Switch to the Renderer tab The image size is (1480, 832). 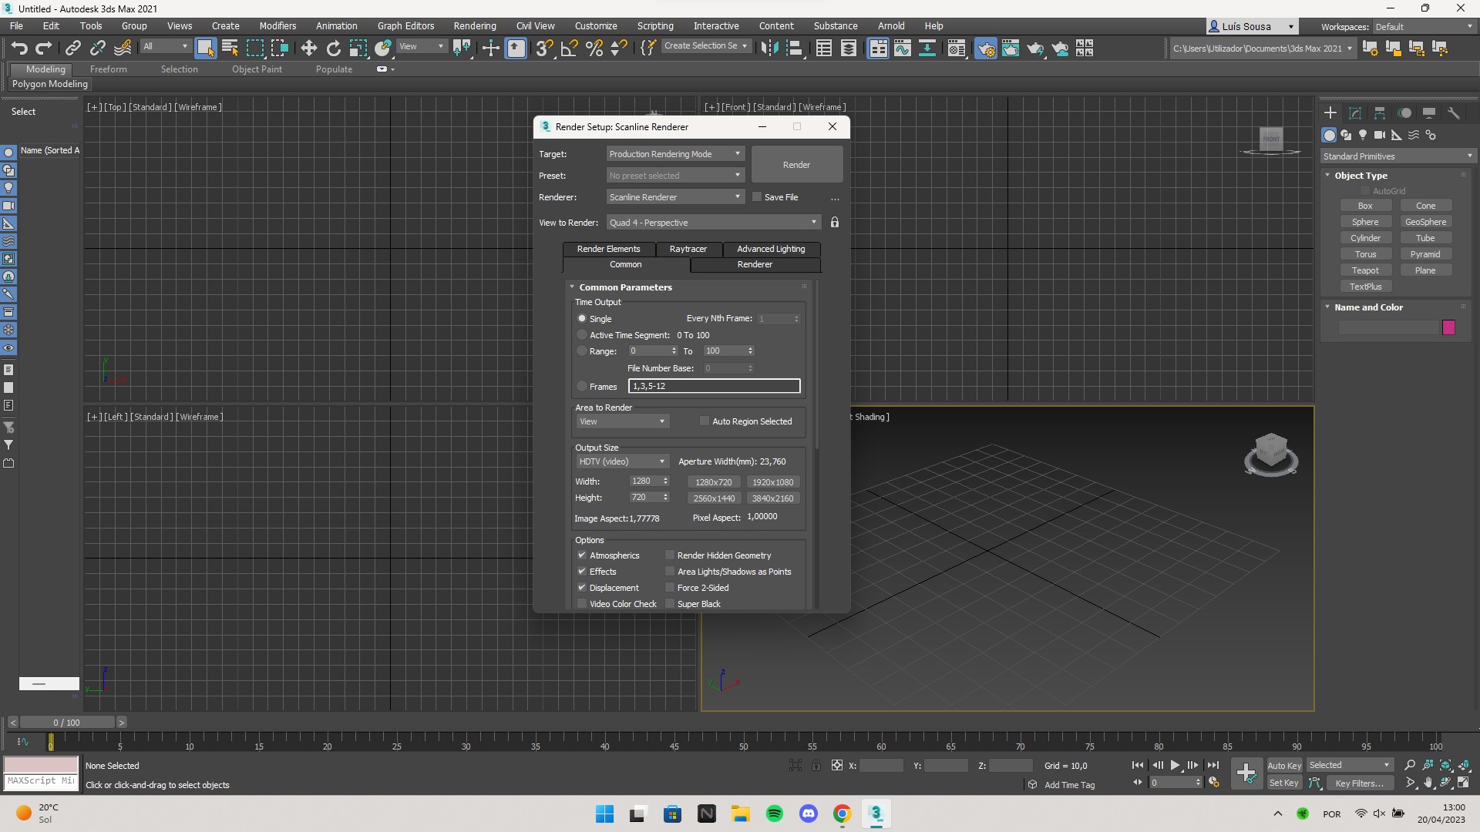[755, 264]
